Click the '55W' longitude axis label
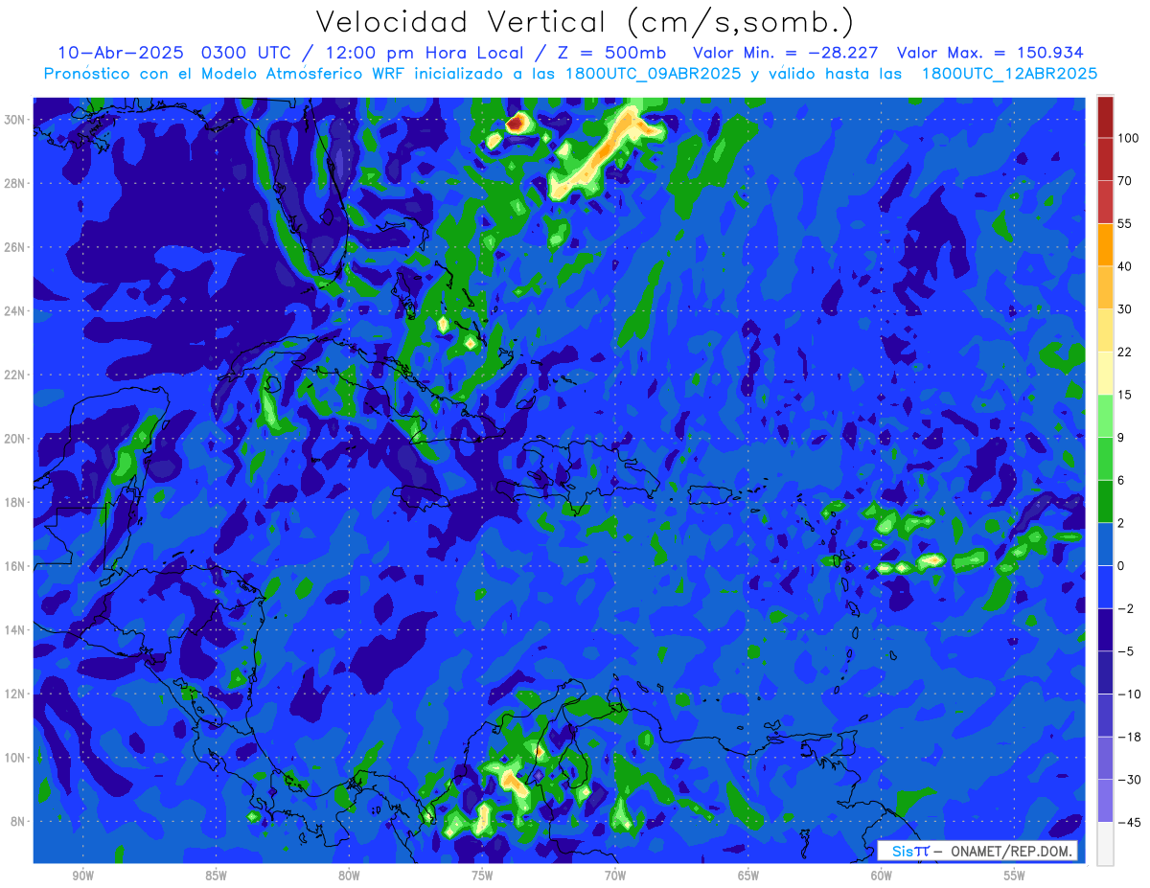Screen dimensions: 1150x888 [x=1015, y=876]
